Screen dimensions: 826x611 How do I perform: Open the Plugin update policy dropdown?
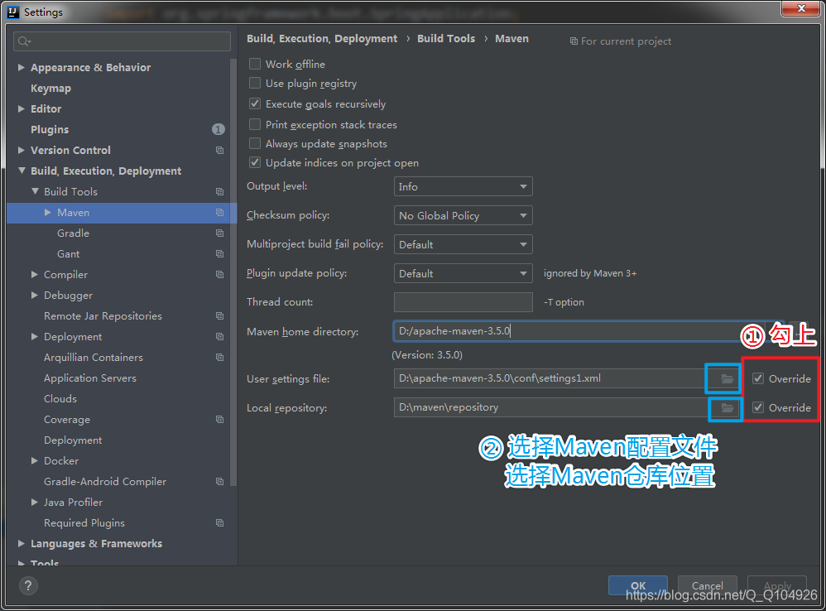[x=463, y=273]
